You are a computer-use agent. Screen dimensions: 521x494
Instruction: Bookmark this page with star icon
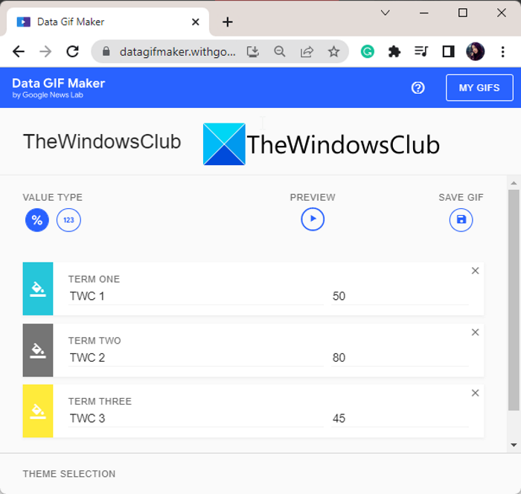[333, 51]
